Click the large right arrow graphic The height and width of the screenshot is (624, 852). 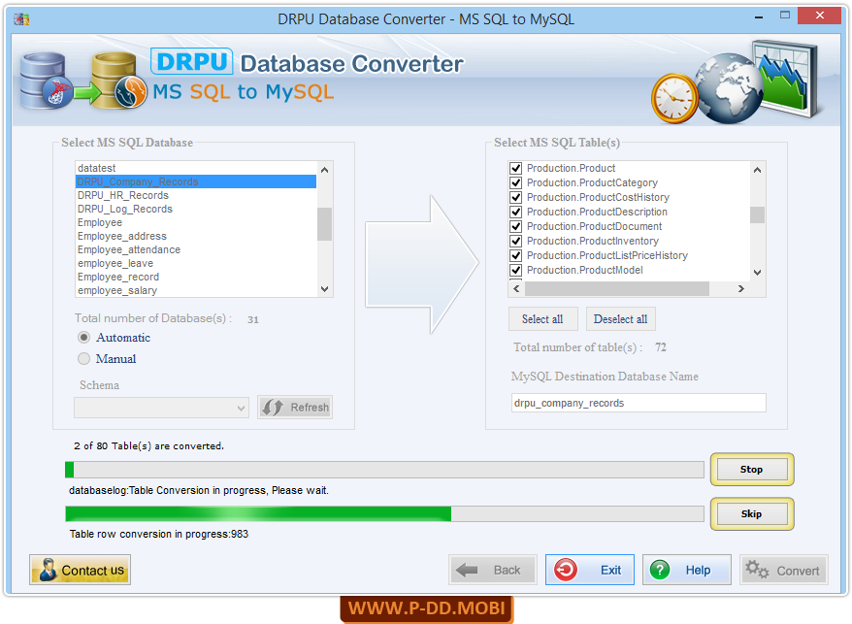pos(422,264)
